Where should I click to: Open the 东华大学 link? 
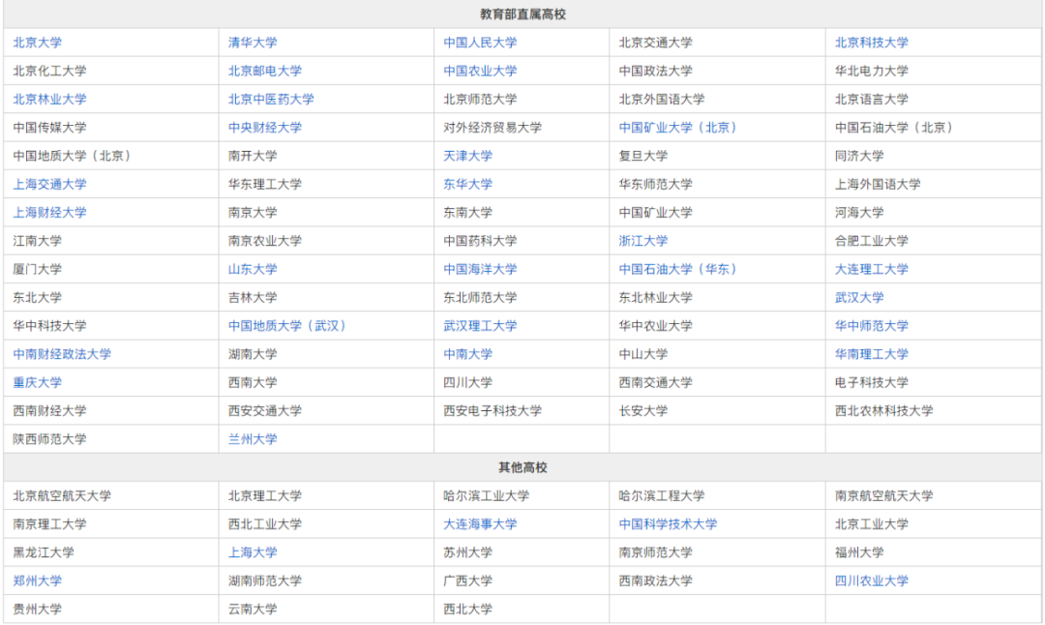(468, 184)
